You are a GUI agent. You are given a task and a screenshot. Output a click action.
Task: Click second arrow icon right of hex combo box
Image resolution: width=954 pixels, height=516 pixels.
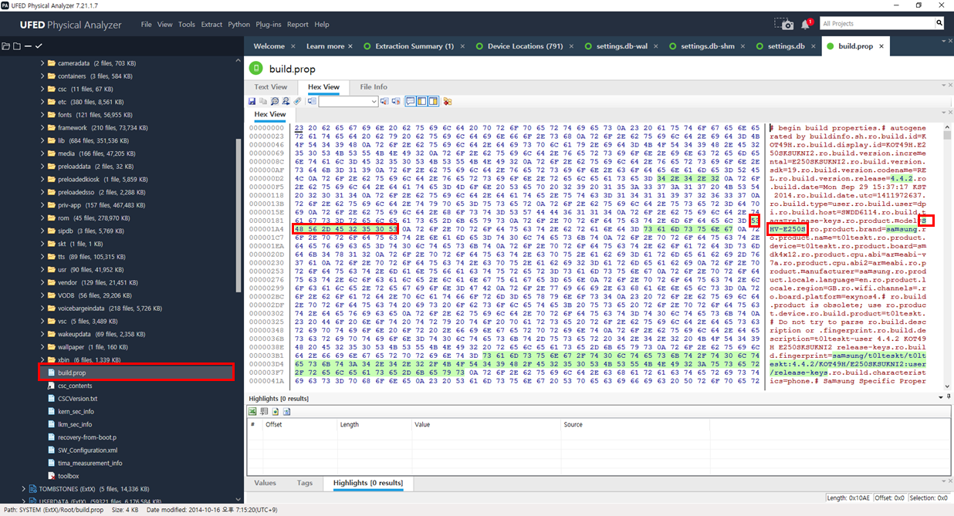coord(395,101)
